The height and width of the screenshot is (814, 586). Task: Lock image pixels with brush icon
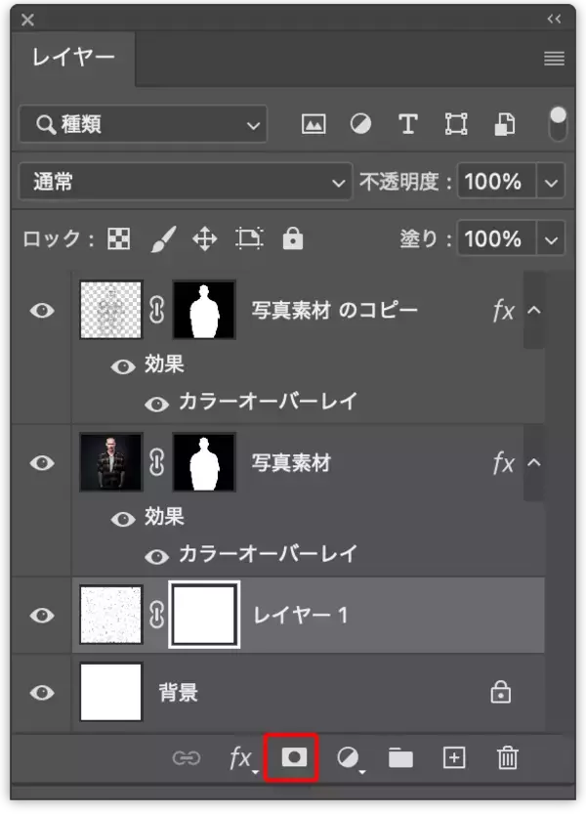click(163, 239)
